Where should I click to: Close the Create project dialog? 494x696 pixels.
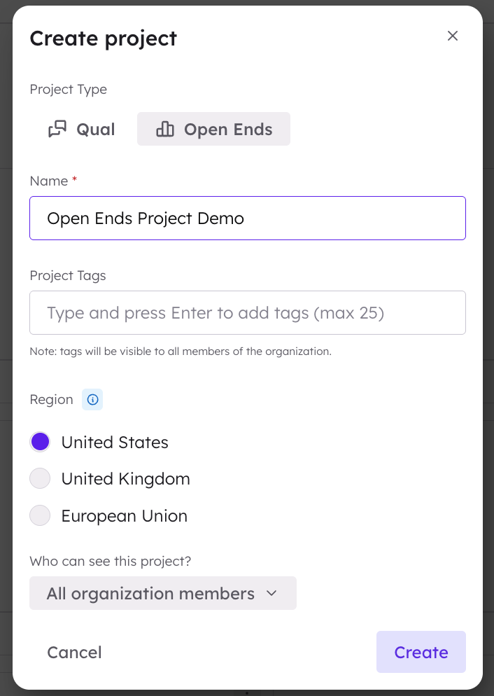point(452,36)
